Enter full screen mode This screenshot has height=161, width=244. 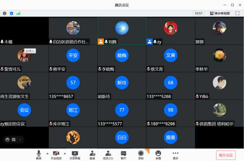click(x=237, y=13)
